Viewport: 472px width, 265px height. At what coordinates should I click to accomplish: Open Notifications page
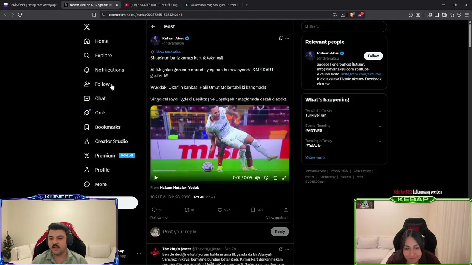tap(104, 70)
